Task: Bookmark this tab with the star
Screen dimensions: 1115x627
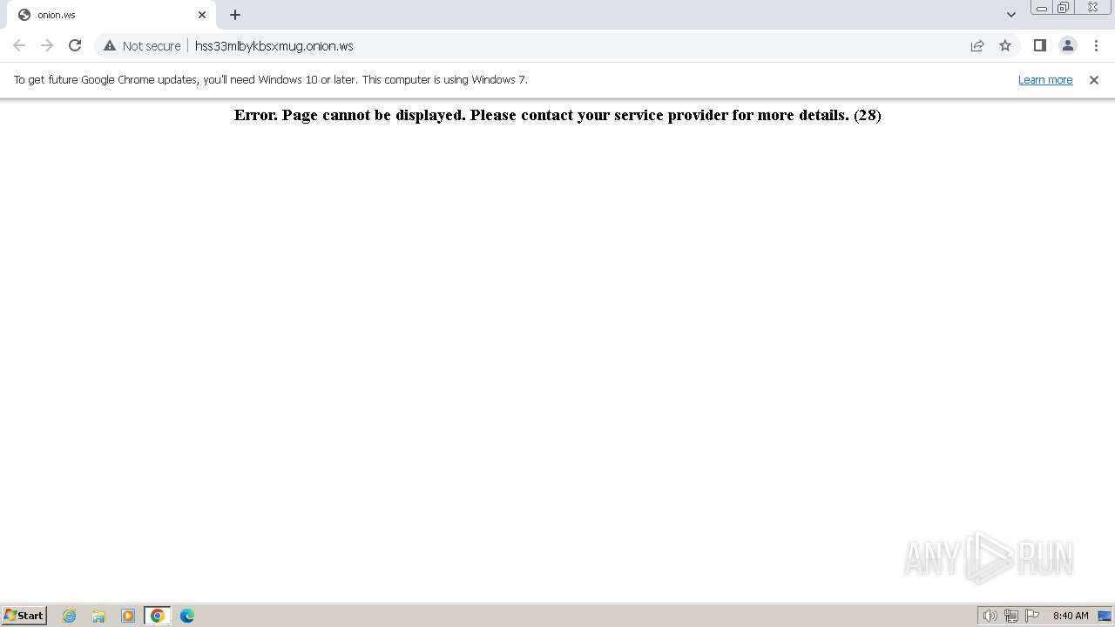Action: (1005, 45)
